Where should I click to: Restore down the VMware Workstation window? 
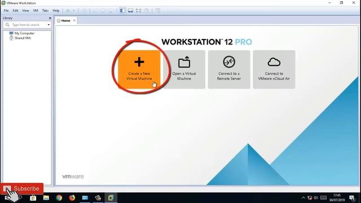[x=341, y=3]
